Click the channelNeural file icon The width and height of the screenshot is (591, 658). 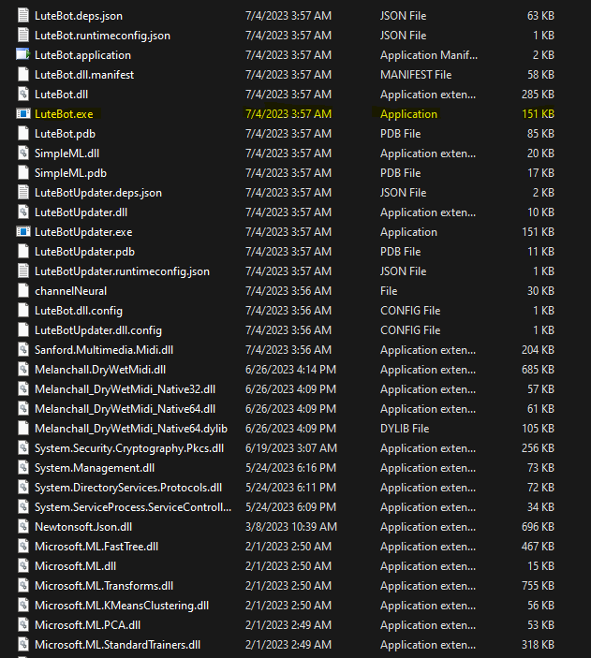coord(23,291)
